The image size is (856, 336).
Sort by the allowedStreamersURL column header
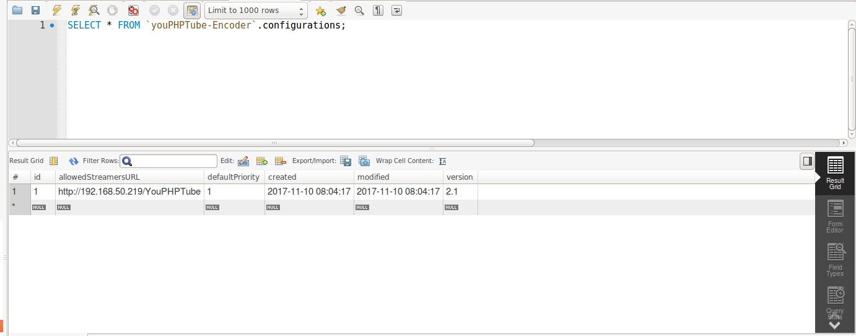129,177
